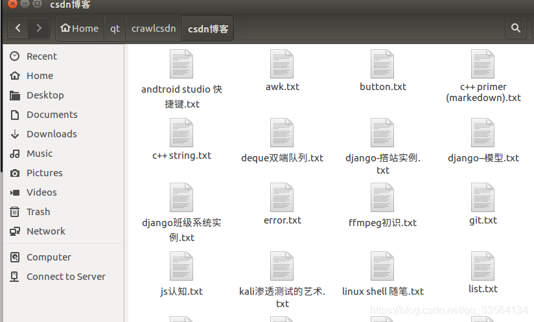Image resolution: width=534 pixels, height=322 pixels.
Task: Select the c++ string.txt file icon
Action: click(x=181, y=133)
